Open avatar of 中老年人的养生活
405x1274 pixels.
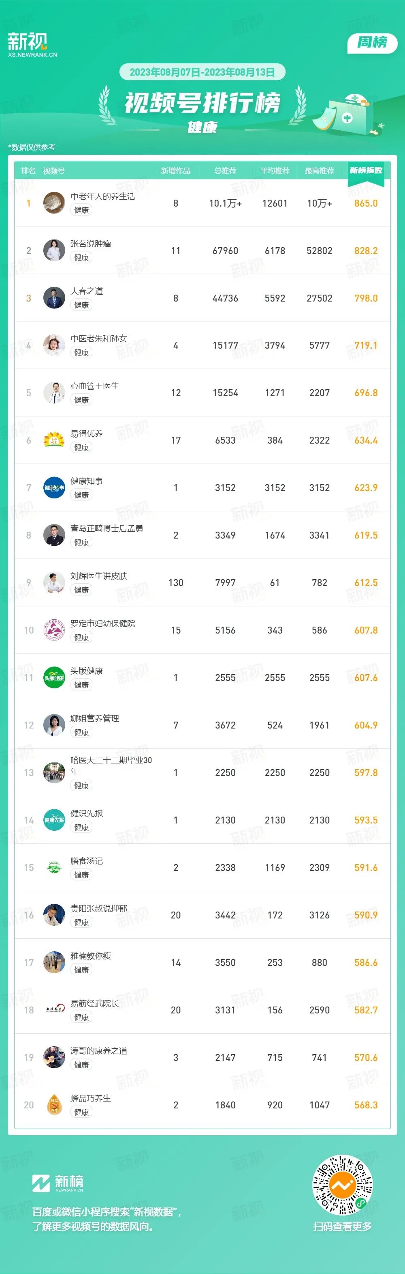(54, 203)
